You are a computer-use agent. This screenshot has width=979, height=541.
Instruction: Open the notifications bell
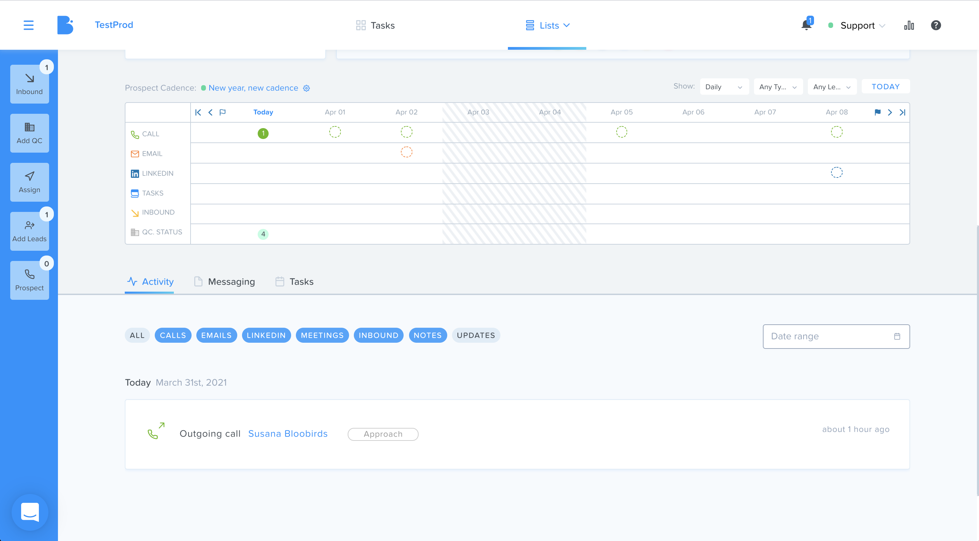(x=806, y=25)
